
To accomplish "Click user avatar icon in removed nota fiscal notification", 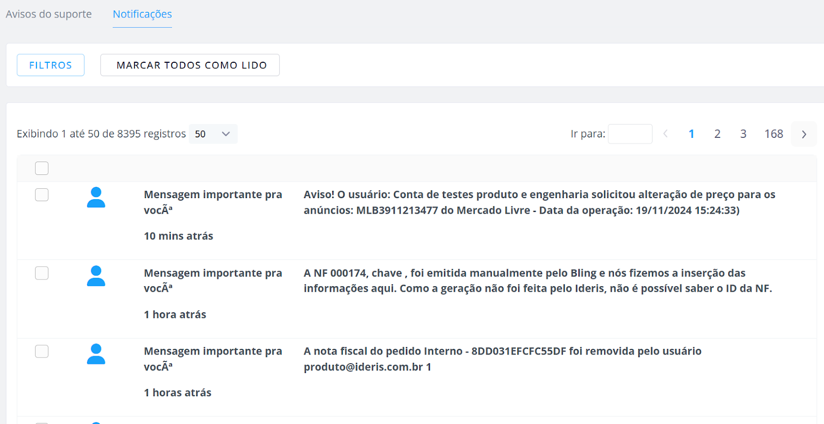I will click(x=96, y=354).
